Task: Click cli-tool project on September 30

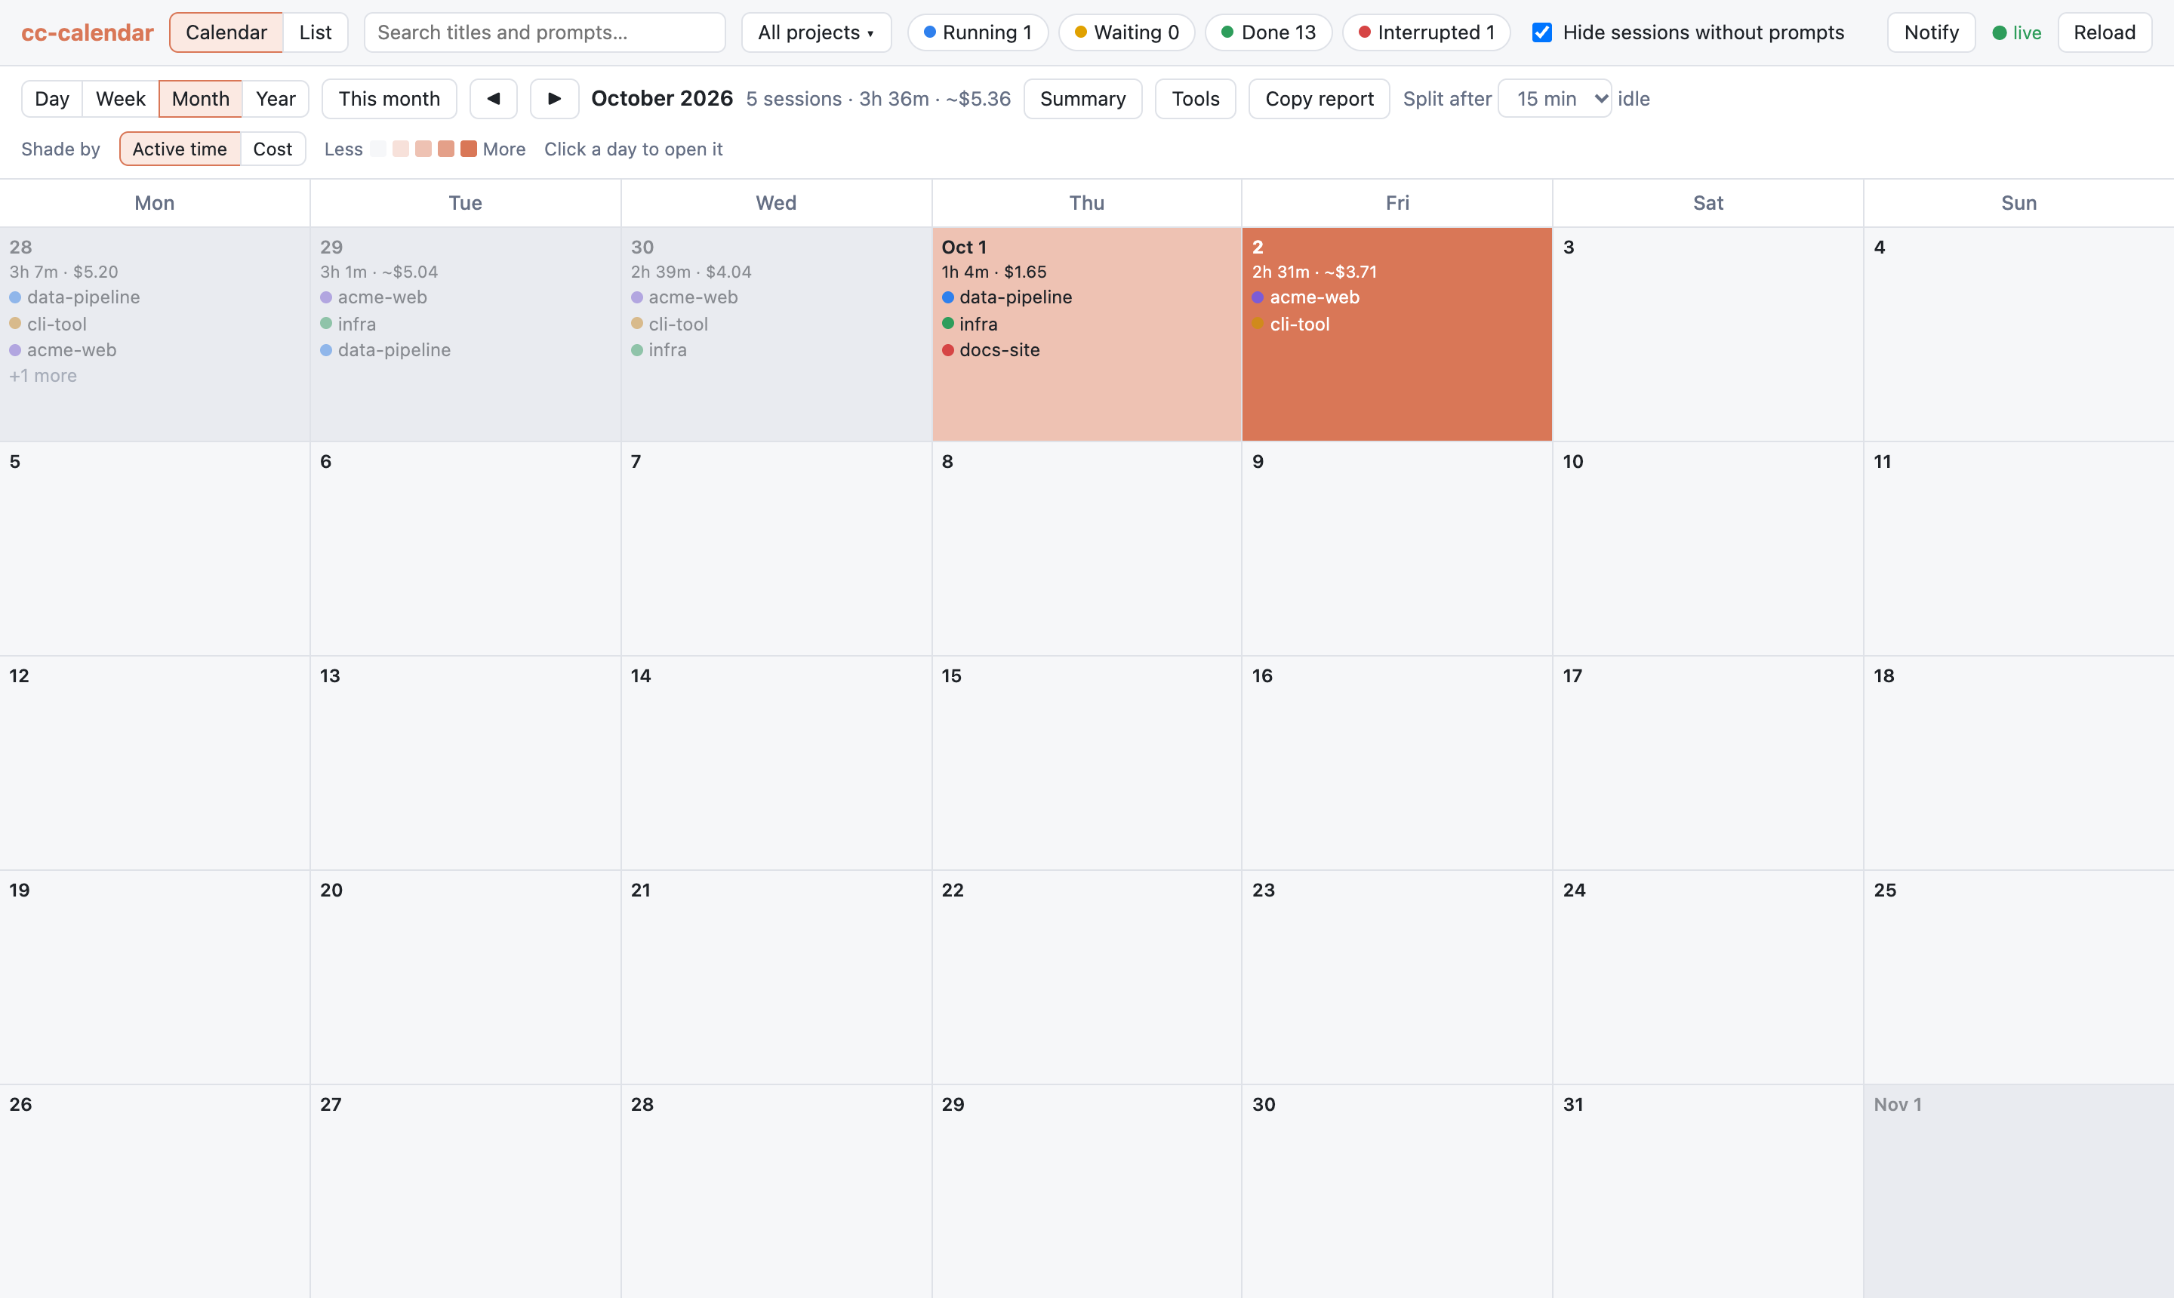Action: pos(670,324)
